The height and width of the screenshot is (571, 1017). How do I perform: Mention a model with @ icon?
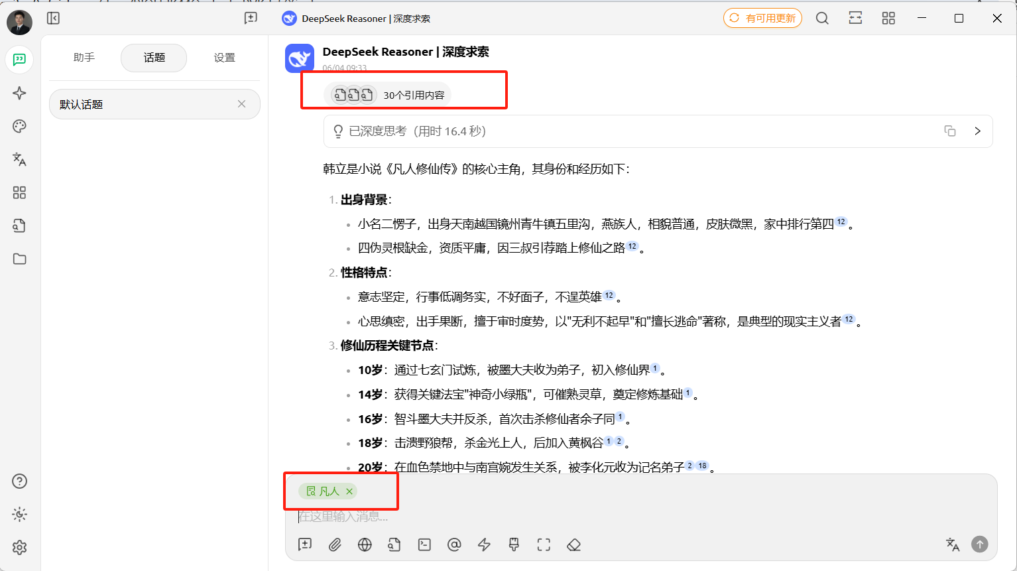[454, 544]
